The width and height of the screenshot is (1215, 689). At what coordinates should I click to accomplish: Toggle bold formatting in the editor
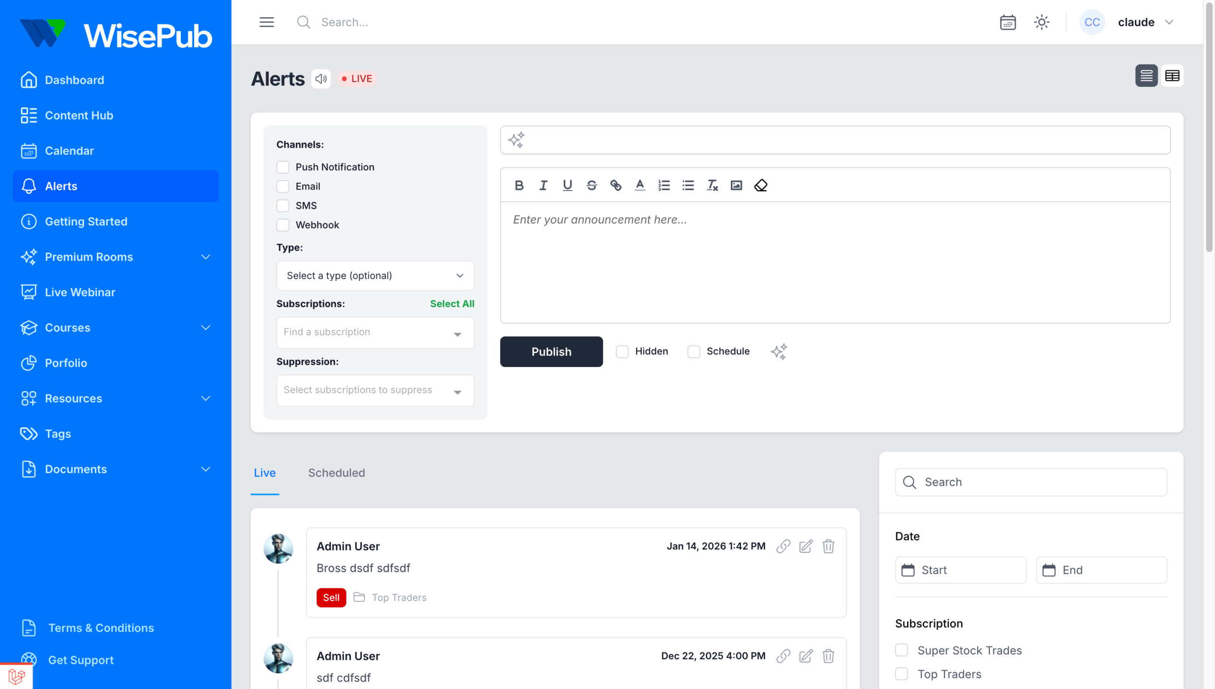pos(519,185)
